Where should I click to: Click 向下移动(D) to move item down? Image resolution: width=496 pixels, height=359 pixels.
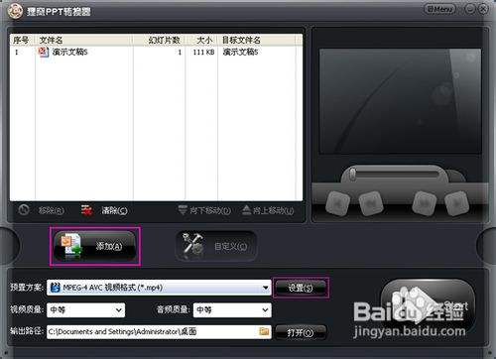204,210
